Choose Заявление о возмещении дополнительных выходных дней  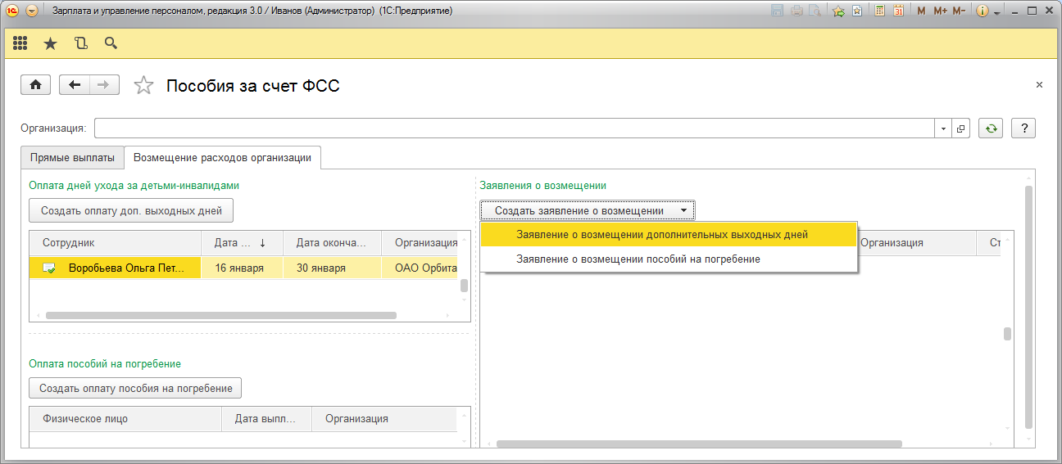tap(661, 234)
